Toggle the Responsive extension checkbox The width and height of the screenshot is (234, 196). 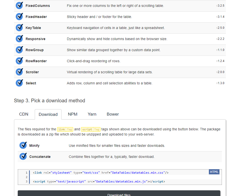click(19, 39)
